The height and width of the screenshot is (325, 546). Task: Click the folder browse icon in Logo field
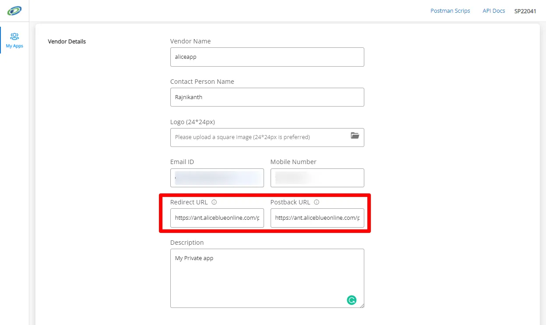(355, 136)
